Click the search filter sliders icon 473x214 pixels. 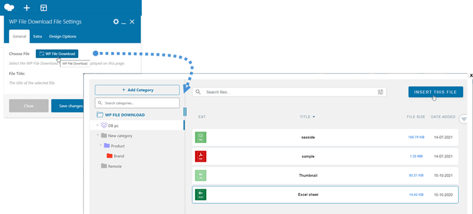click(380, 92)
